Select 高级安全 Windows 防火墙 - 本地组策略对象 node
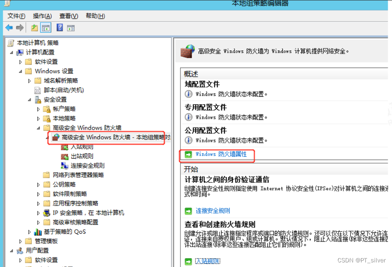 pyautogui.click(x=116, y=137)
